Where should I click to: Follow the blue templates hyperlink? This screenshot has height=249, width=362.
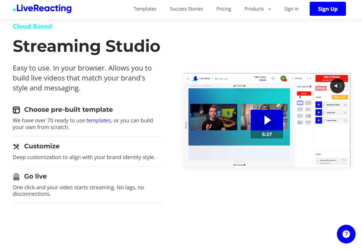[x=98, y=120]
